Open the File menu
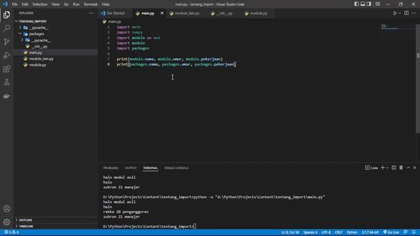The image size is (420, 236). 14,5
